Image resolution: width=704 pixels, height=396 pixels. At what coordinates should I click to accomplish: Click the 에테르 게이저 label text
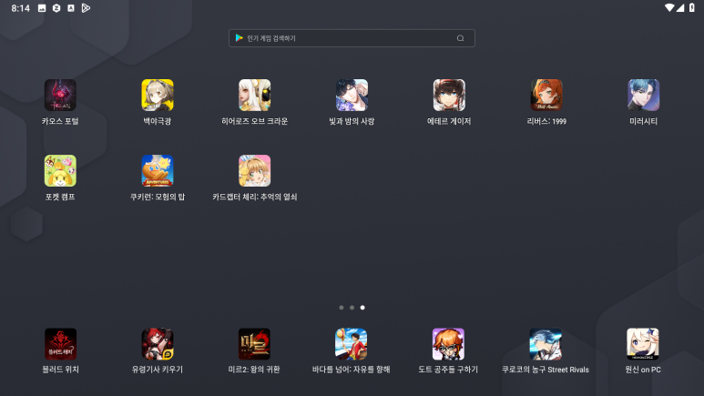coord(449,121)
